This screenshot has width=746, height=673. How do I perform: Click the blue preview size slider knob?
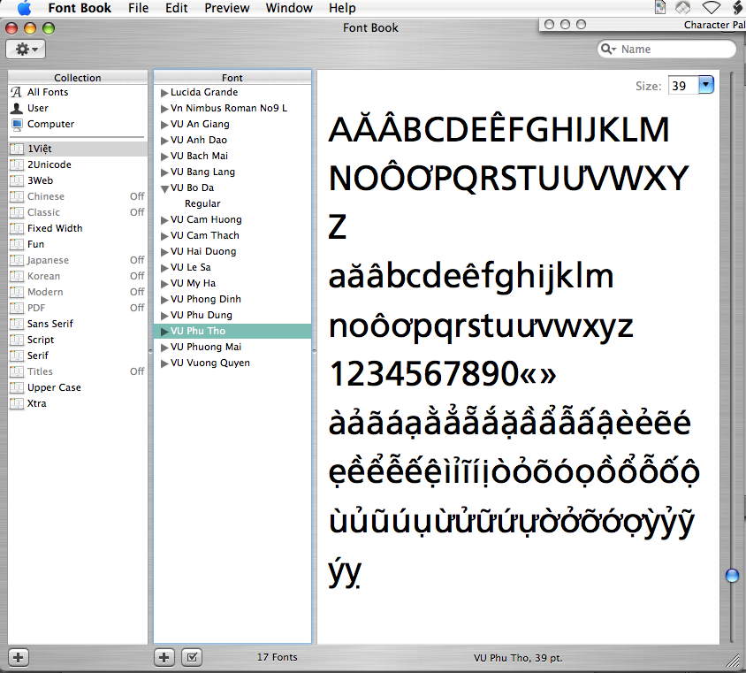tap(732, 576)
